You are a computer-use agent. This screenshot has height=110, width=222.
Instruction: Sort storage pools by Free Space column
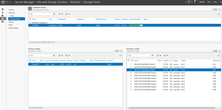point(125,19)
